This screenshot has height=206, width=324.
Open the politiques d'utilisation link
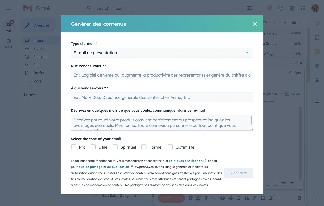186,161
